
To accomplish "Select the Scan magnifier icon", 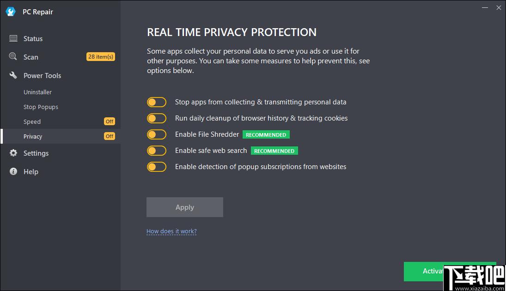I will tap(13, 56).
